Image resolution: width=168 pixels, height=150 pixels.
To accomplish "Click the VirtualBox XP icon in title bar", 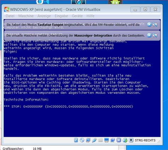I will click(x=6, y=9).
